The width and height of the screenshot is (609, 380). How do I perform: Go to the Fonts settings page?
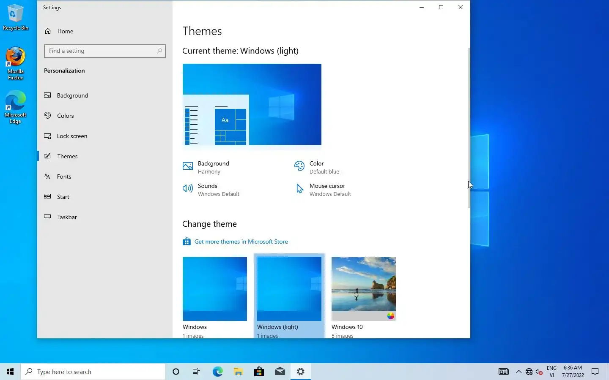point(64,176)
